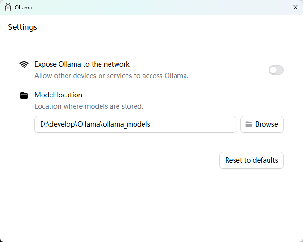The image size is (303, 242).
Task: Click the Wi-Fi network icon
Action: 24,65
